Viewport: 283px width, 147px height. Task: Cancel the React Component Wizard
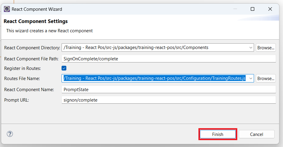click(x=256, y=134)
